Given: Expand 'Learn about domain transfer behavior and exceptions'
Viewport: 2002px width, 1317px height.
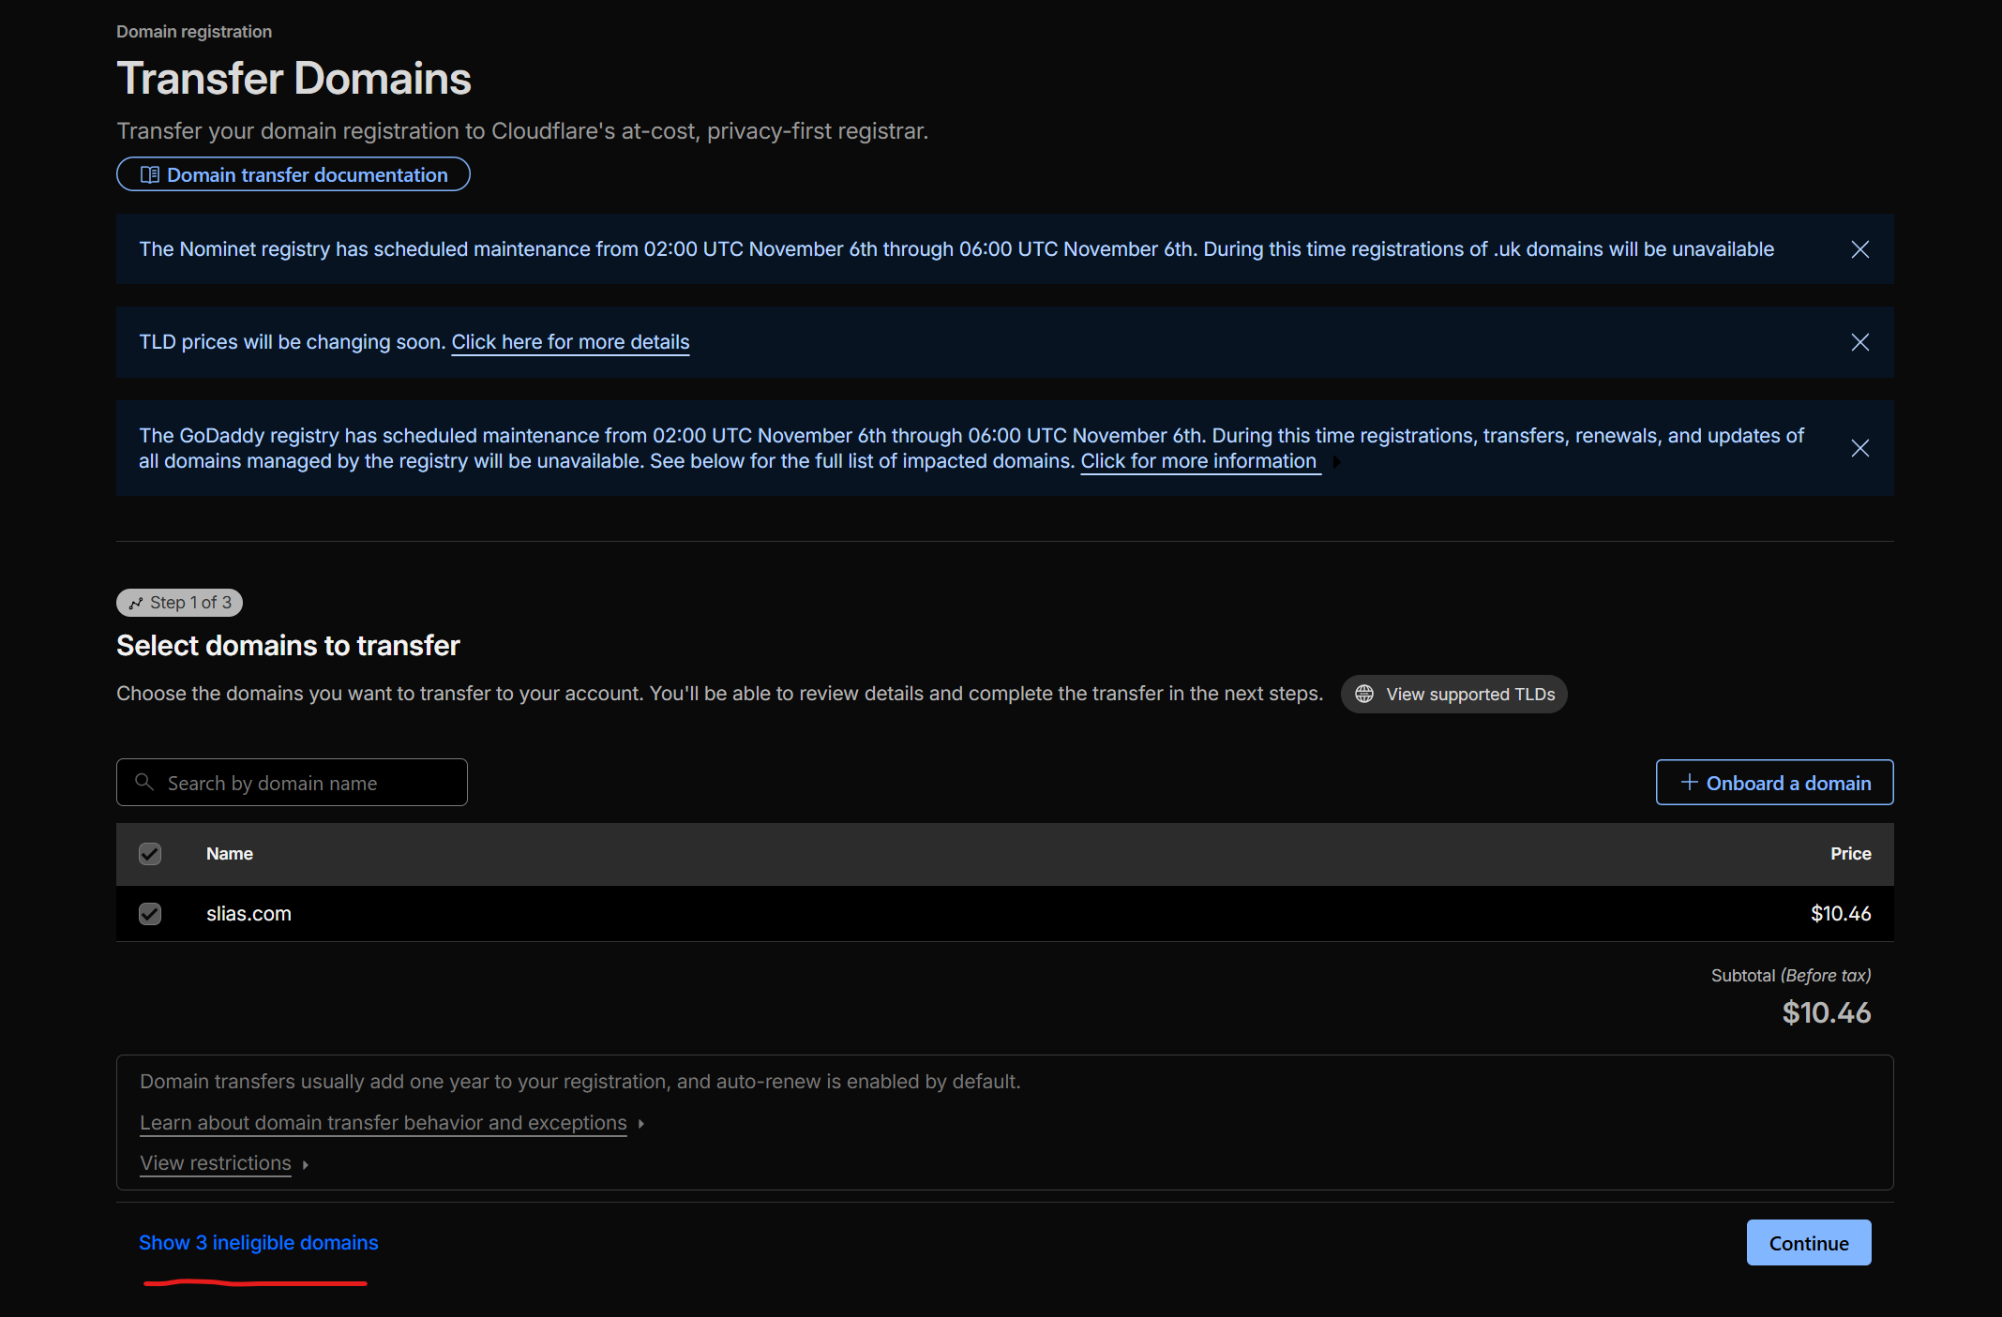Looking at the screenshot, I should (384, 1123).
